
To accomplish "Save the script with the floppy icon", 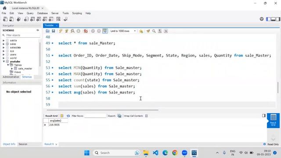I will [54, 31].
